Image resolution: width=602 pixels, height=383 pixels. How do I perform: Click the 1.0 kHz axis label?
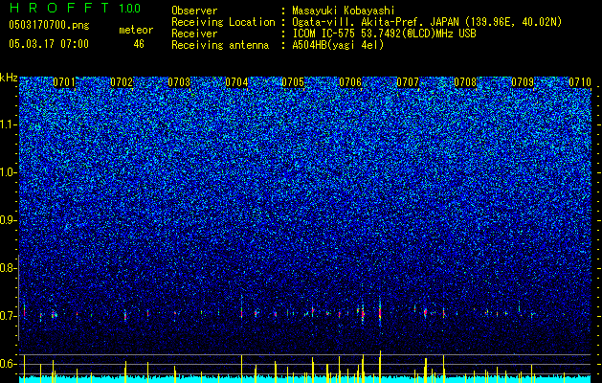point(9,172)
